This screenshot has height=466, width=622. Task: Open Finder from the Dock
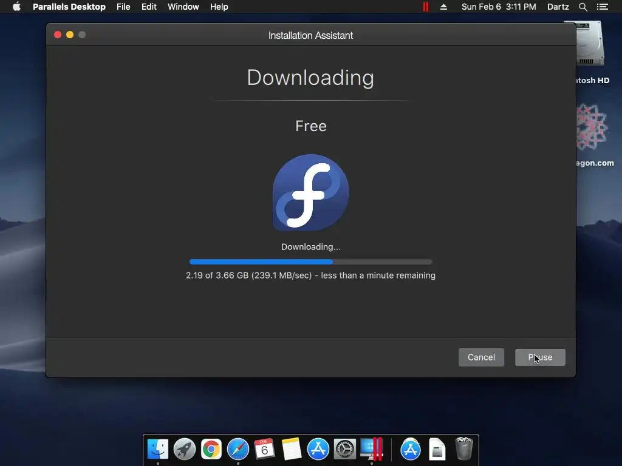tap(158, 450)
